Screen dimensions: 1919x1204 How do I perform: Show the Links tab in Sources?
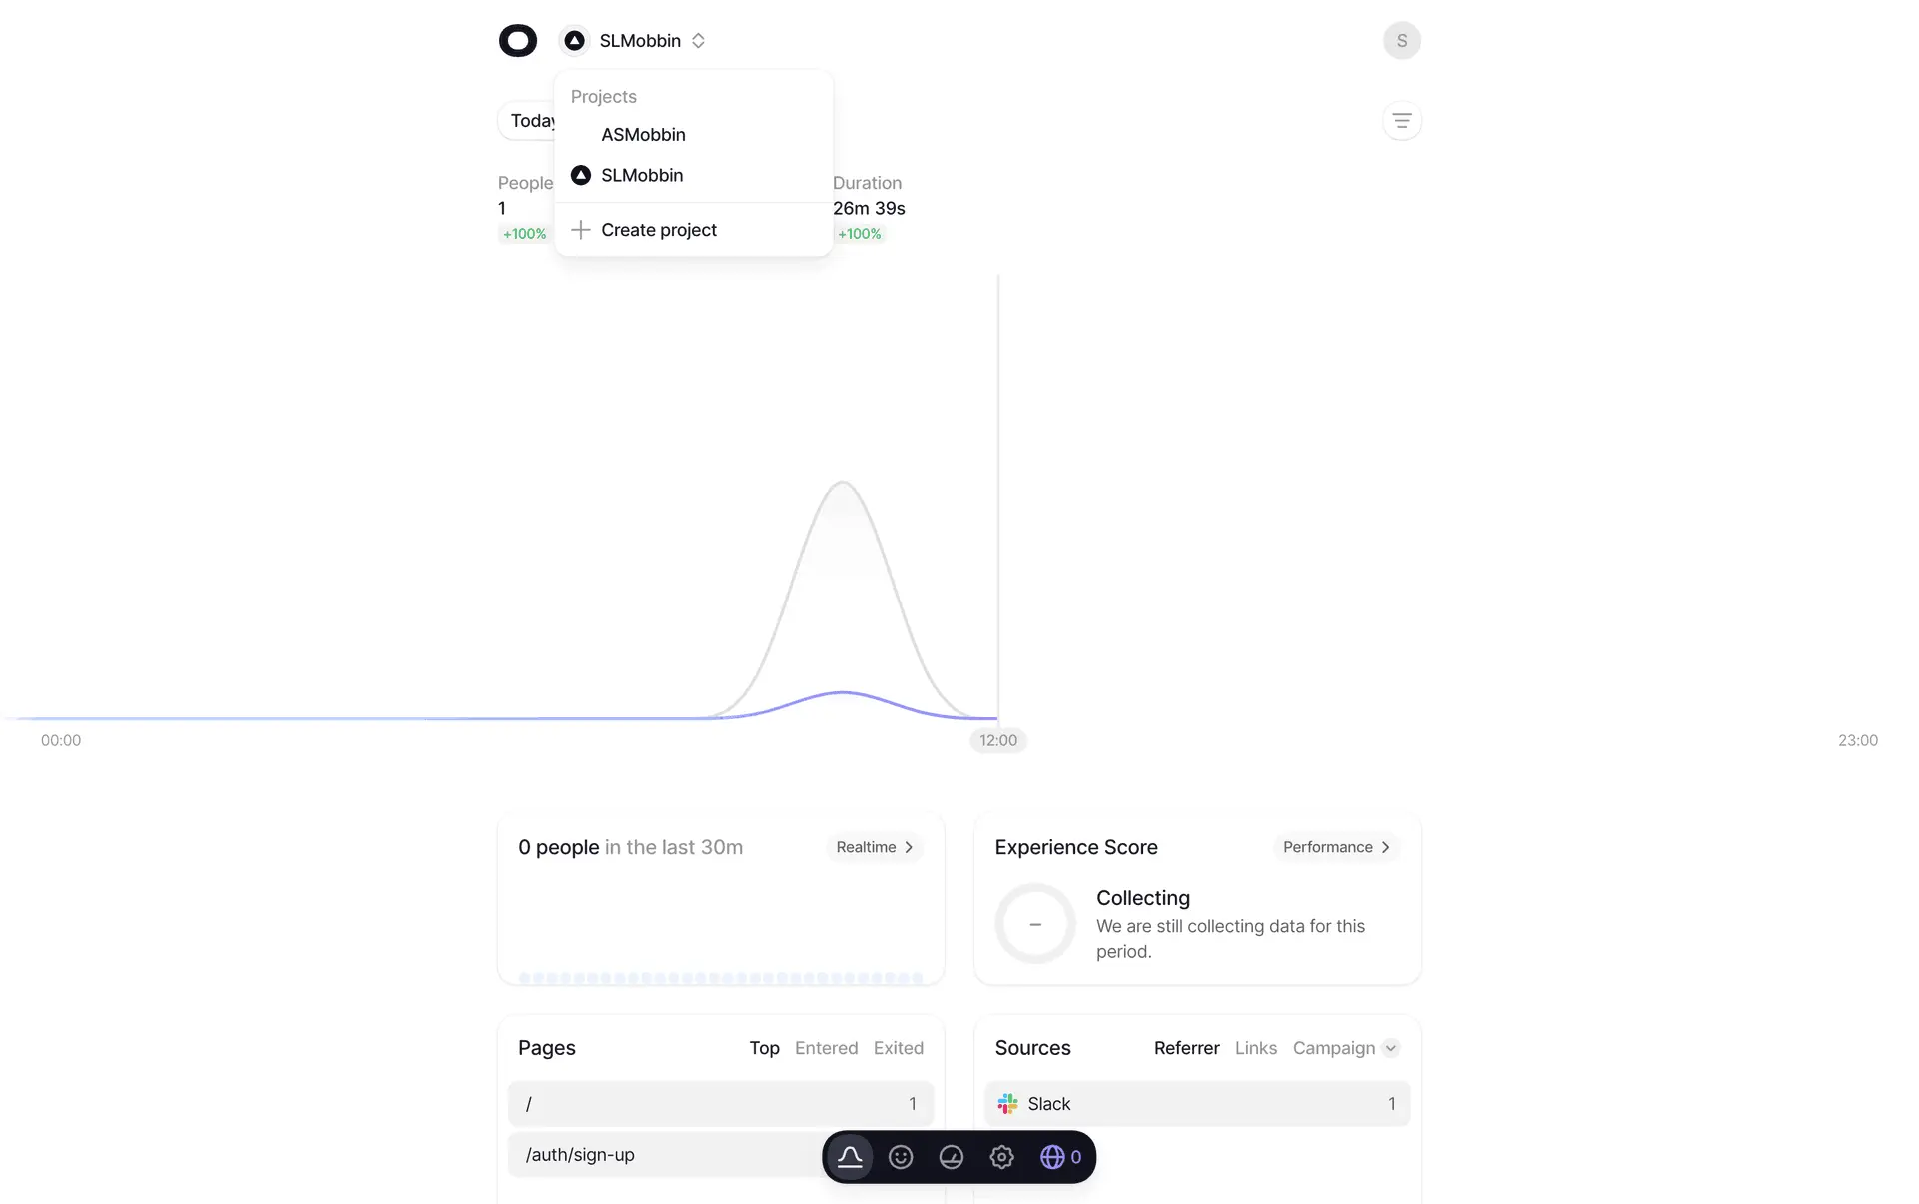pyautogui.click(x=1255, y=1048)
